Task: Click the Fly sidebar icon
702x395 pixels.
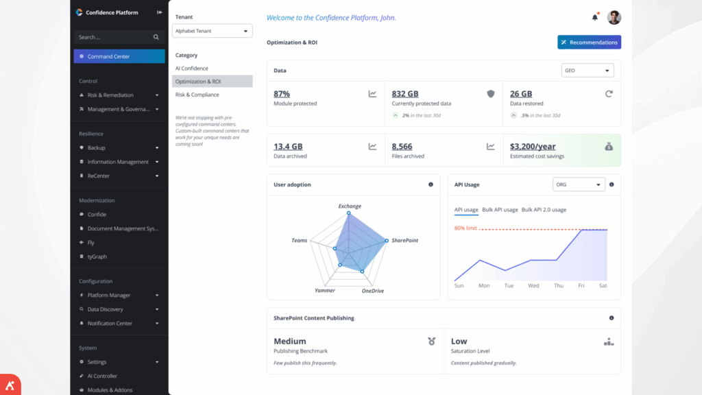Action: (x=82, y=242)
